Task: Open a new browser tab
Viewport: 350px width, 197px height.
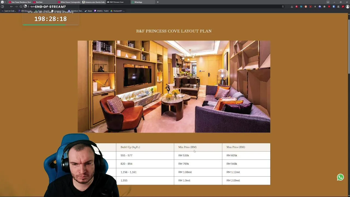Action: click(x=157, y=2)
